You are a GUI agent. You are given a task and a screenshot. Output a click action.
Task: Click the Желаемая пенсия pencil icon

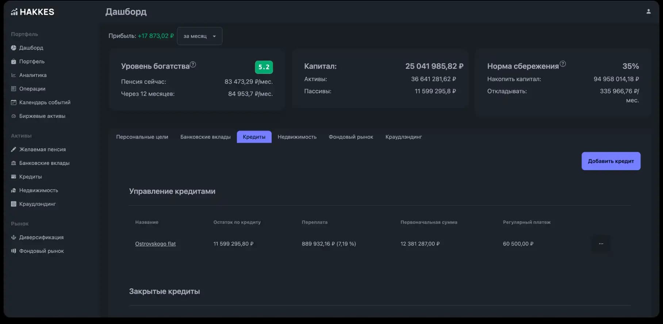pos(14,149)
